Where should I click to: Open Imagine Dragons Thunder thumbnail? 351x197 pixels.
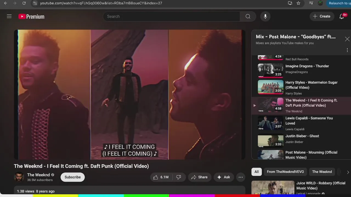[x=270, y=70]
